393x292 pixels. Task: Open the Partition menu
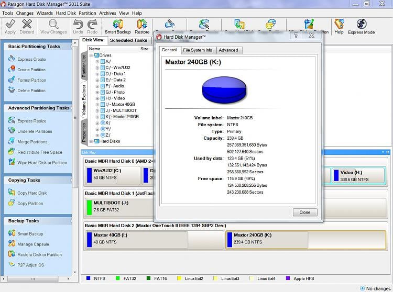coord(87,13)
